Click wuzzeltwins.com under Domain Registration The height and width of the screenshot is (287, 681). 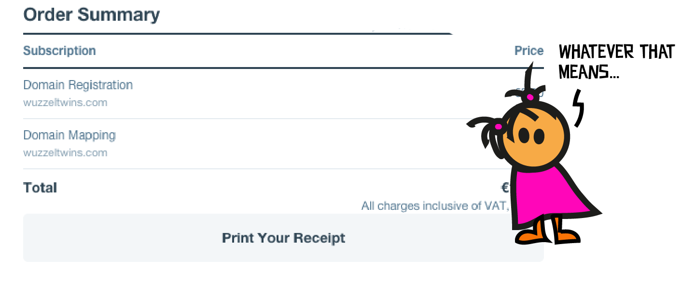(x=65, y=103)
